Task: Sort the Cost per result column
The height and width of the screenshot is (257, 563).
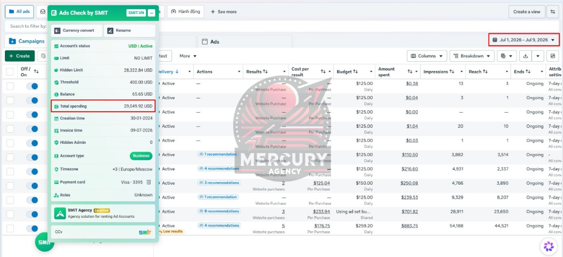Action: [323, 72]
